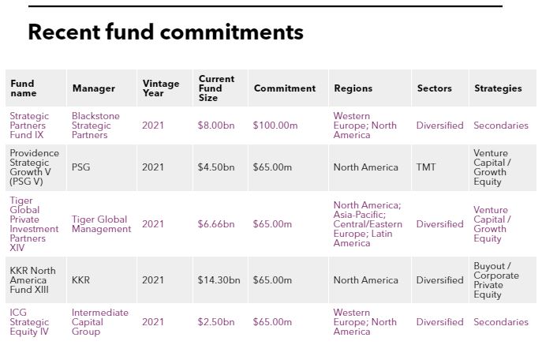Image resolution: width=542 pixels, height=345 pixels.
Task: Open the ICG Strategic Equity IV link
Action: point(29,322)
